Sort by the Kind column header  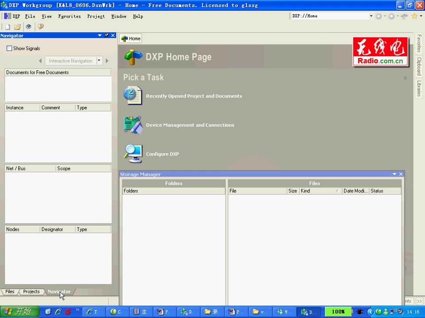point(321,191)
